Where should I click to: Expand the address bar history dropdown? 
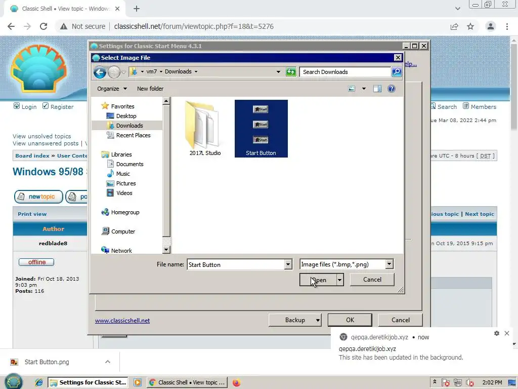pos(278,72)
